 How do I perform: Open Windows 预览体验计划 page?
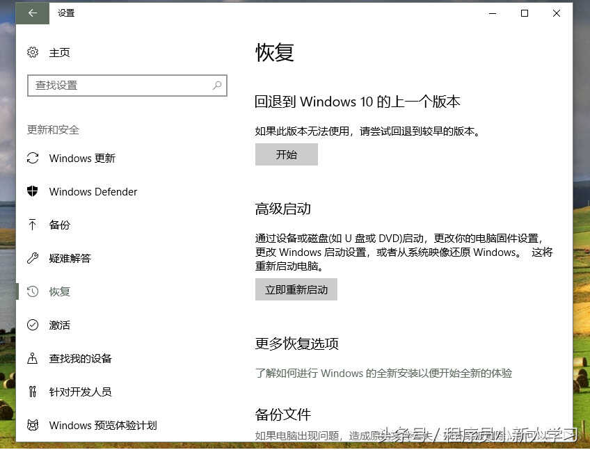click(x=103, y=425)
